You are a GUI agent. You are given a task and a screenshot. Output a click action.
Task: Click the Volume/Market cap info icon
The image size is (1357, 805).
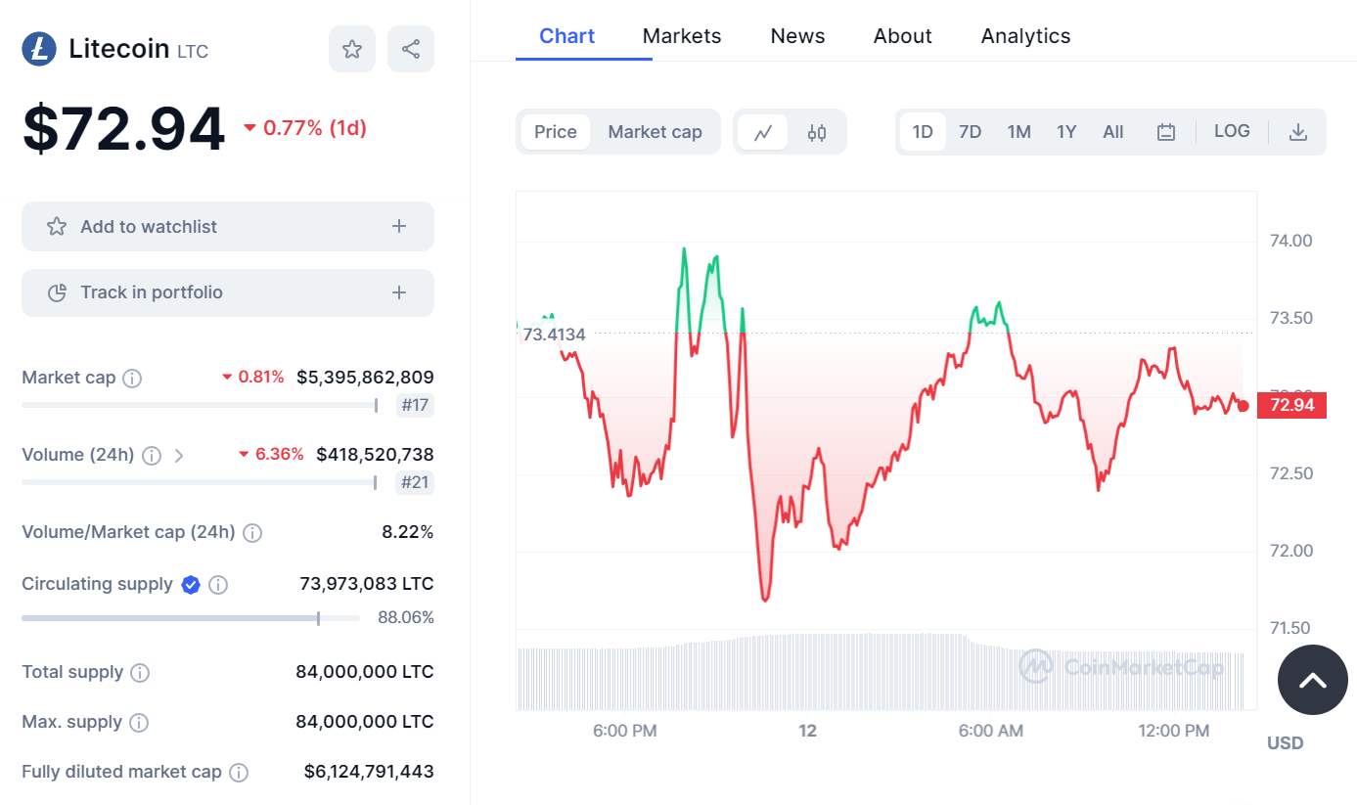coord(252,533)
